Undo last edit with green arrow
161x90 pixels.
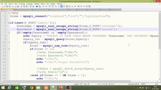click(x=30, y=6)
